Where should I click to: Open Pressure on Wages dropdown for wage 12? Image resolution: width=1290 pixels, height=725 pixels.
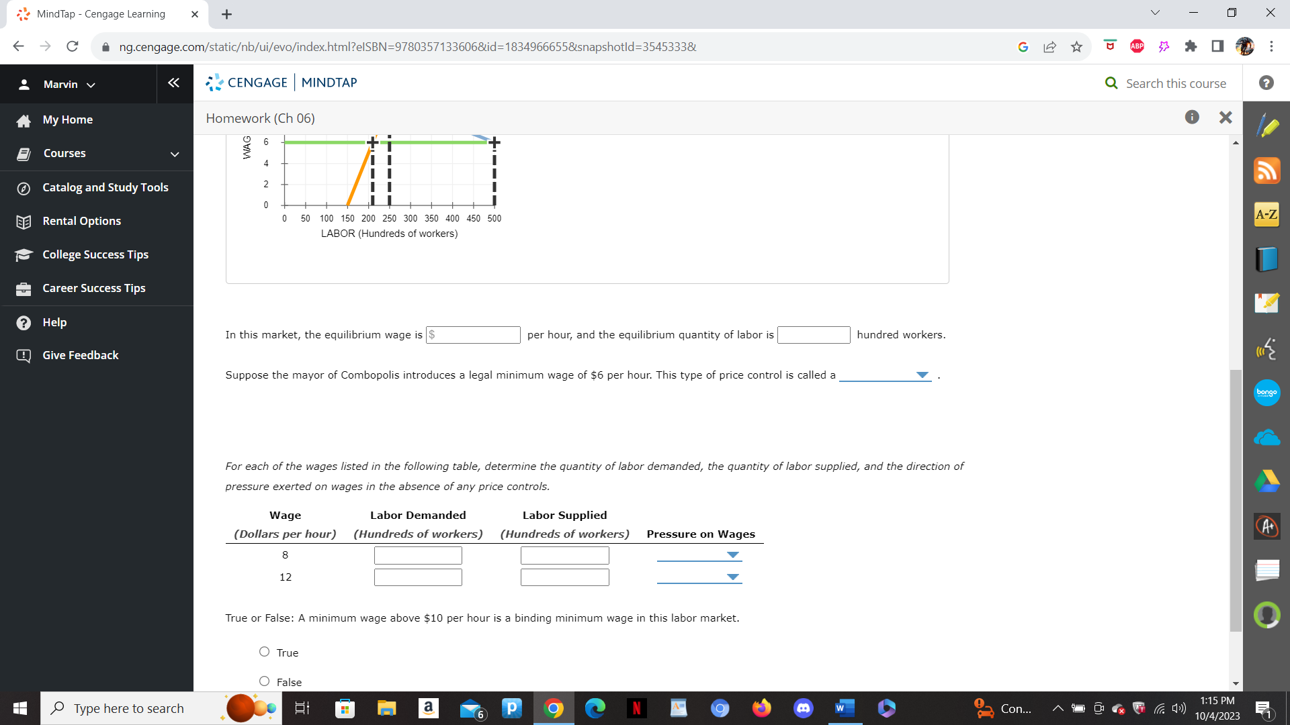pos(699,577)
